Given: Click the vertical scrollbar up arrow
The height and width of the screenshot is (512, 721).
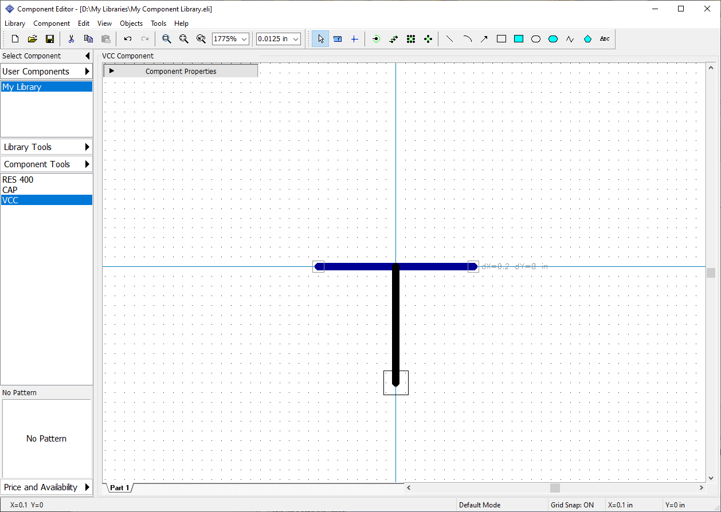Looking at the screenshot, I should 711,68.
